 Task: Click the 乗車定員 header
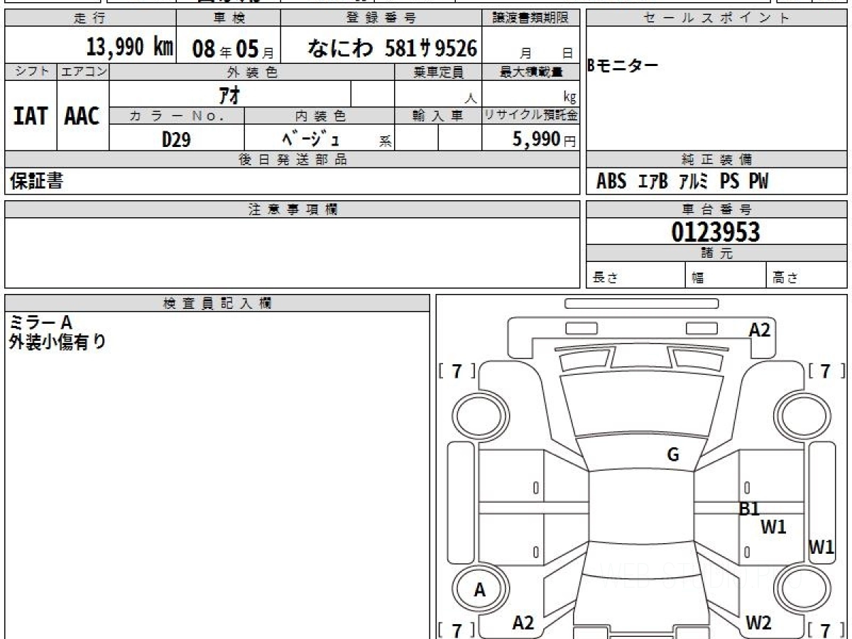[438, 72]
